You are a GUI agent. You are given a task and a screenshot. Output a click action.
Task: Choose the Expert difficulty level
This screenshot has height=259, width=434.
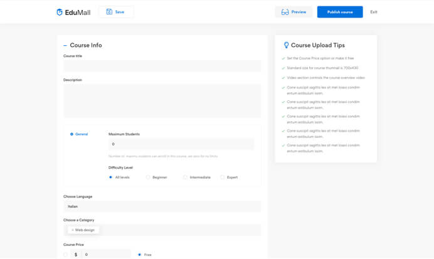click(223, 177)
